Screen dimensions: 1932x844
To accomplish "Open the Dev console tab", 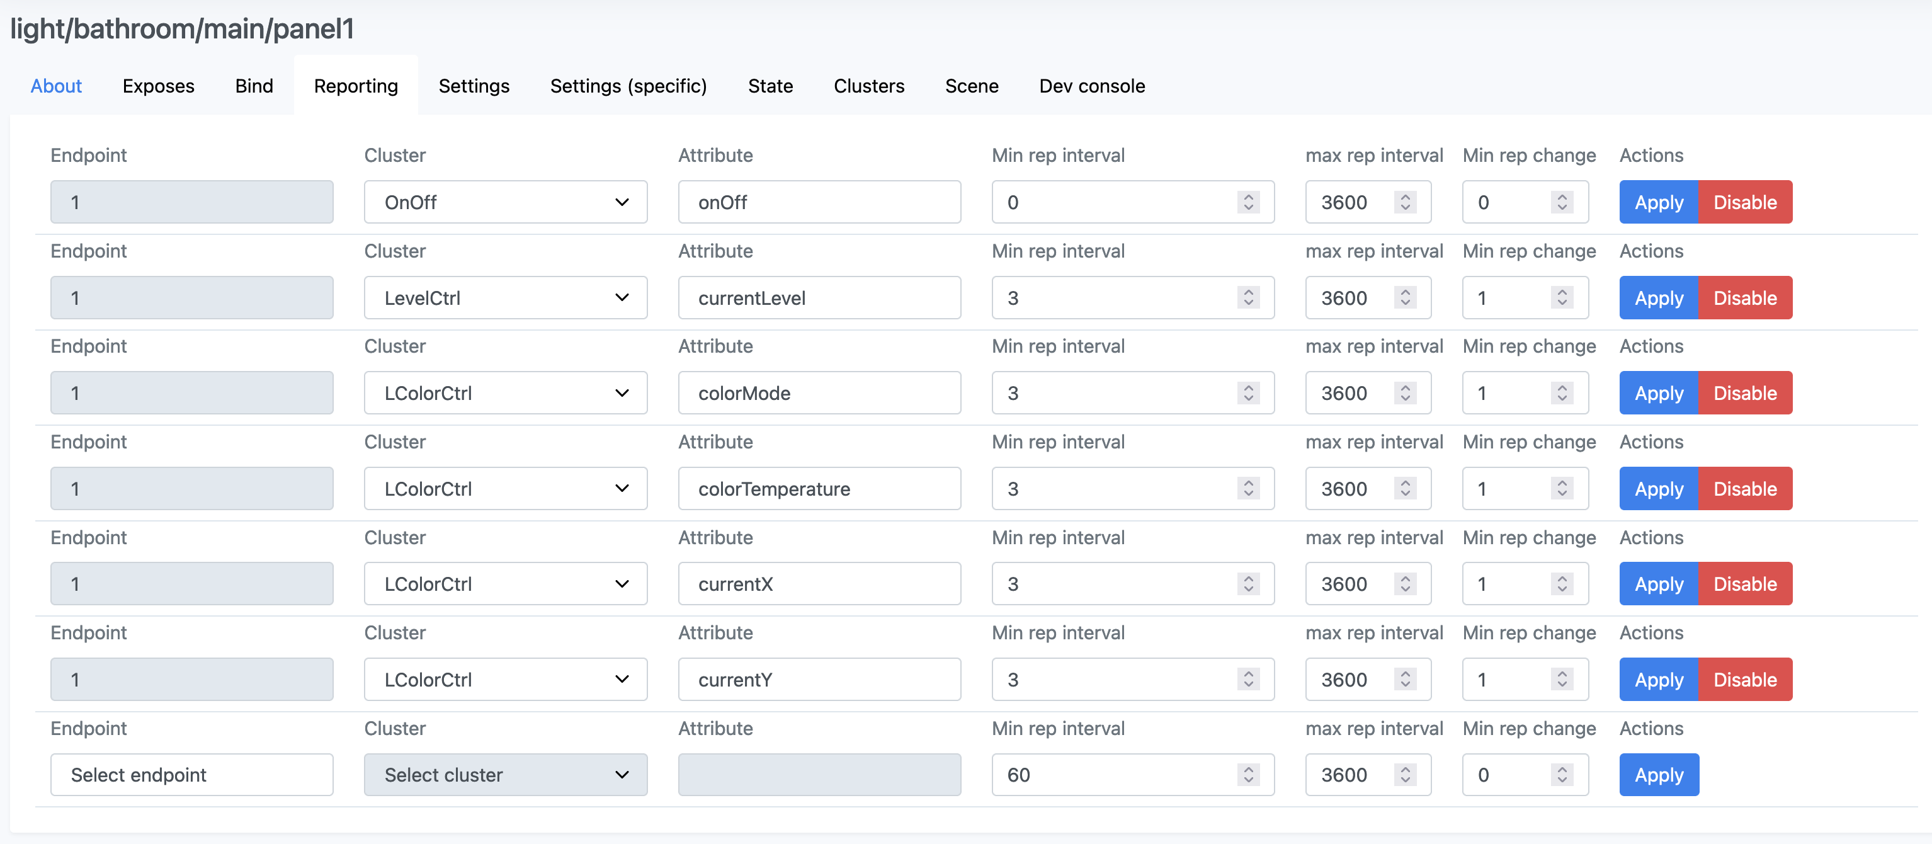I will (x=1091, y=86).
